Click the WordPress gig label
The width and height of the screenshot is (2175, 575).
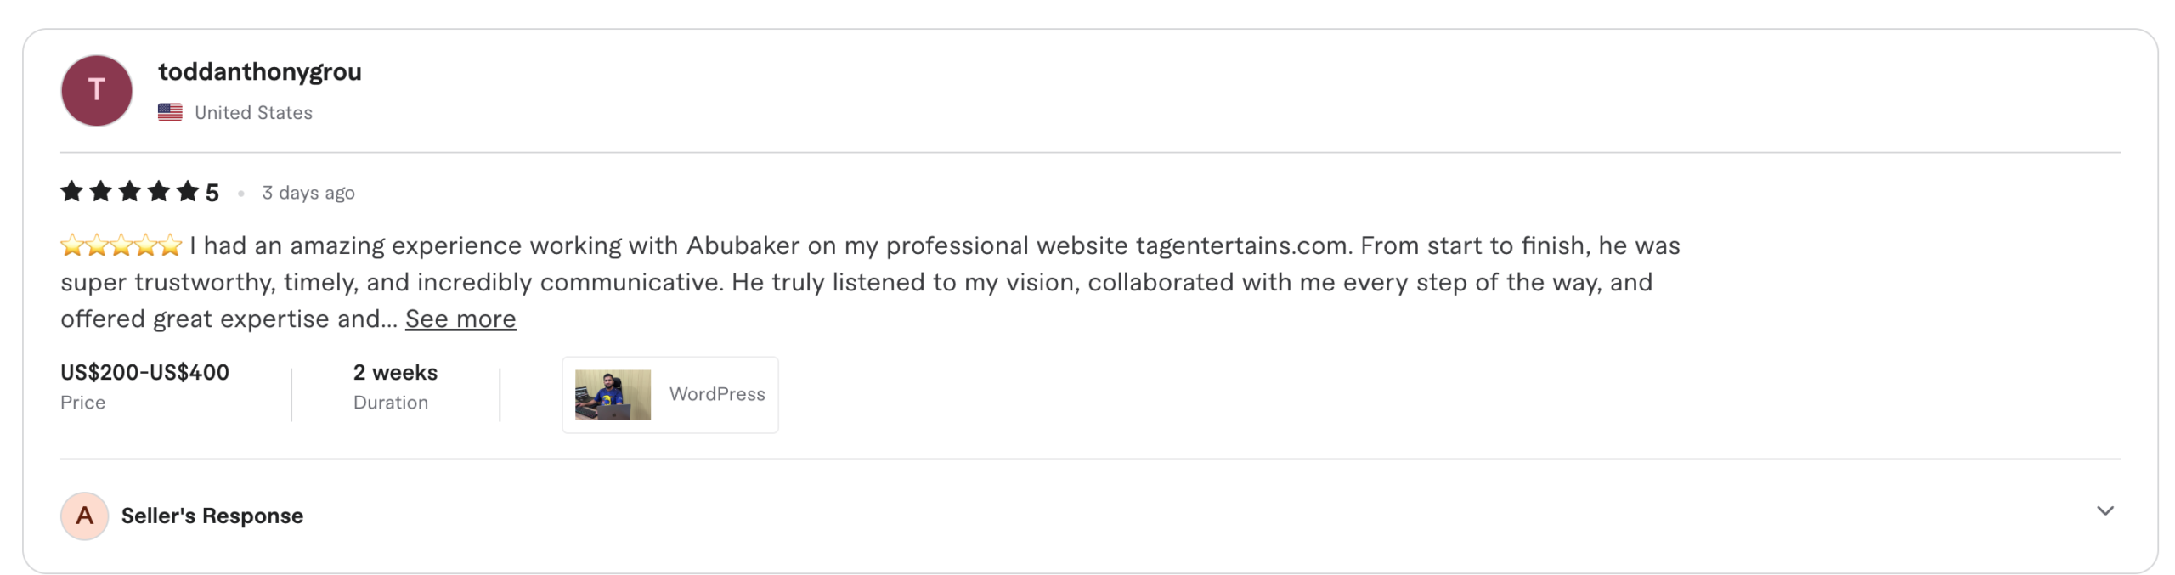coord(717,394)
